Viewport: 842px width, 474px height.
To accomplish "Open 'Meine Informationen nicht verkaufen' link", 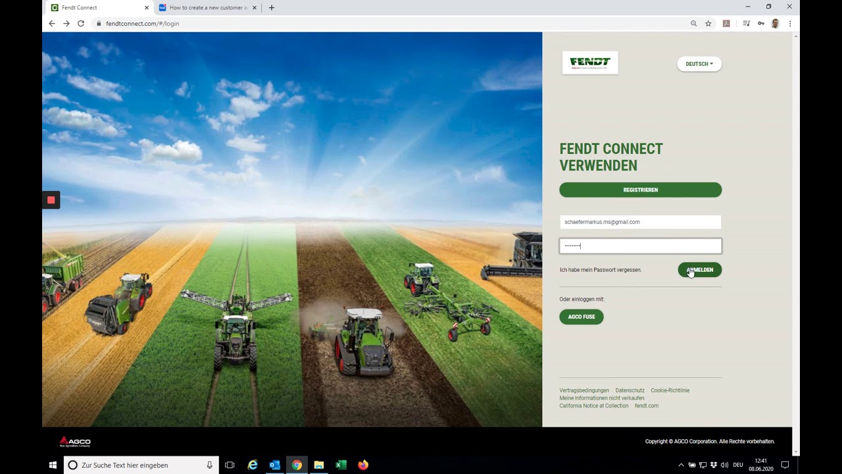I will 602,398.
